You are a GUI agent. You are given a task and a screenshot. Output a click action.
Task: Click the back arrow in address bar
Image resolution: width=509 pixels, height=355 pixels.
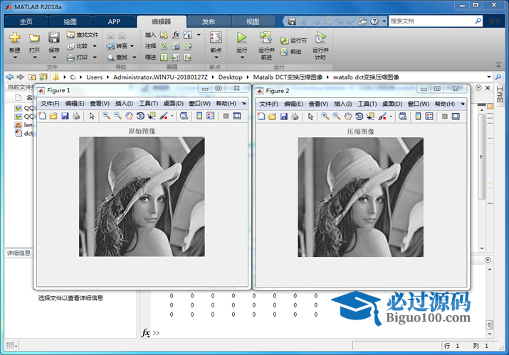pos(10,77)
